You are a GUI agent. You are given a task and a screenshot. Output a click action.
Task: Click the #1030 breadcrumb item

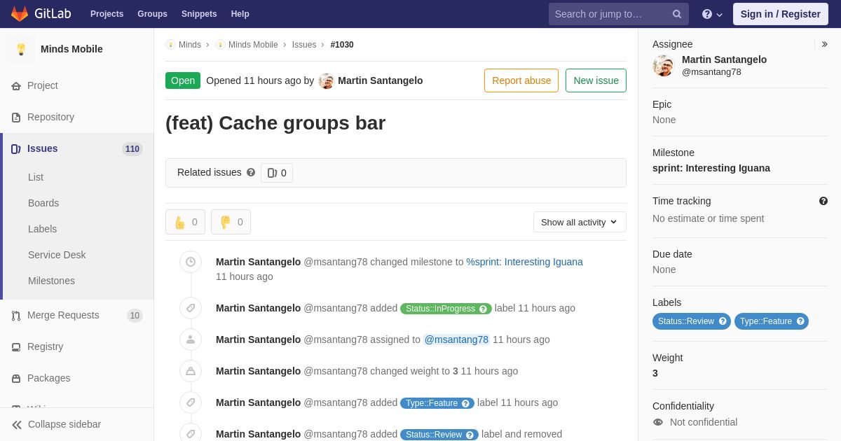(x=342, y=45)
